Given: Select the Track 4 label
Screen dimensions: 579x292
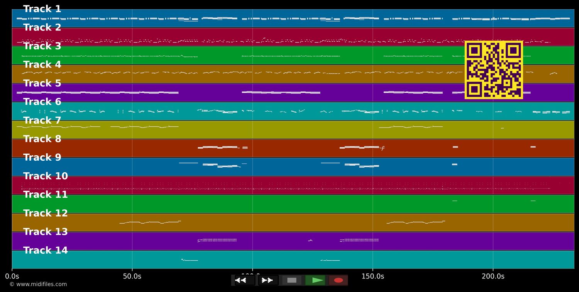Looking at the screenshot, I should pos(42,65).
